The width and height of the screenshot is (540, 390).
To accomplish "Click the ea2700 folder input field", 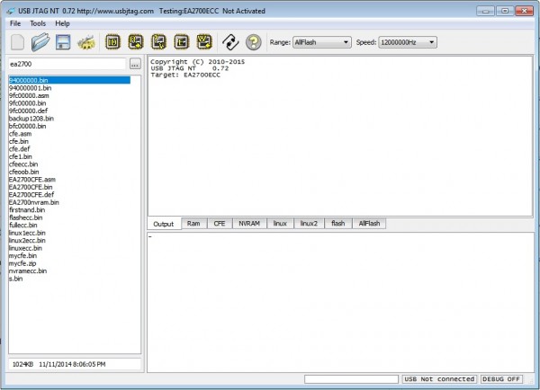I will (x=67, y=64).
